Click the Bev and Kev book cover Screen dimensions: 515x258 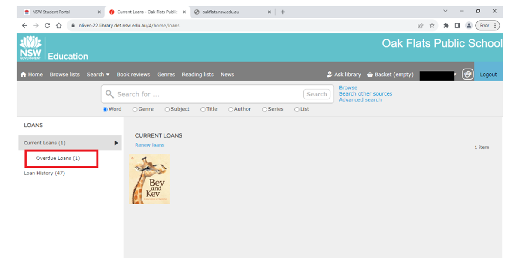click(x=149, y=179)
